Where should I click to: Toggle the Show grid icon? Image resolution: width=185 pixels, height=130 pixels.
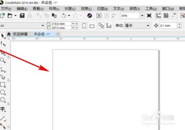166,15
